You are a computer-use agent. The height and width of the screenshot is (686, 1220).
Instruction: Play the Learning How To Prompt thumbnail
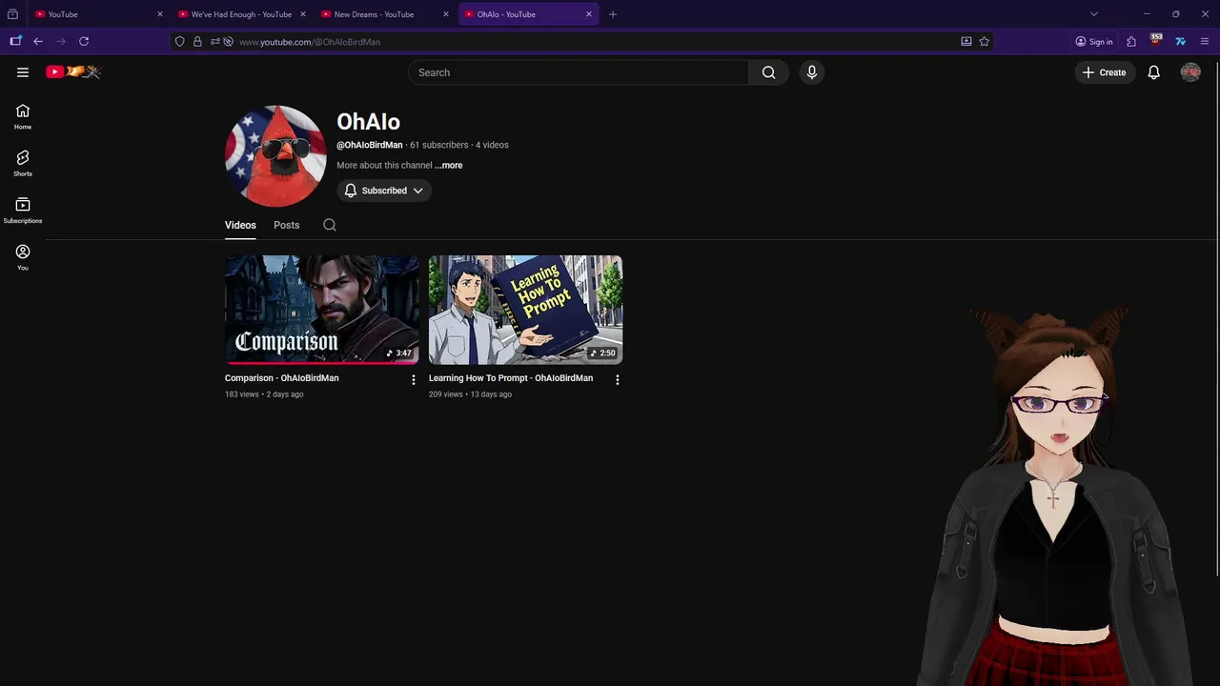pyautogui.click(x=526, y=310)
